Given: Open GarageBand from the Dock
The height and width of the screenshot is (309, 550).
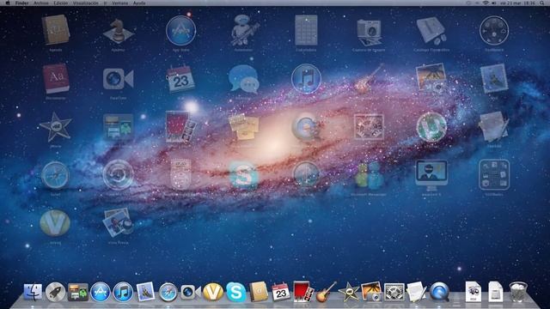Looking at the screenshot, I should coord(327,292).
